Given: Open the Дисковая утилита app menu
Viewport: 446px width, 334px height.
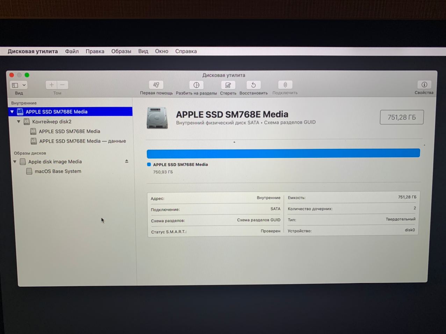Looking at the screenshot, I should [x=33, y=51].
